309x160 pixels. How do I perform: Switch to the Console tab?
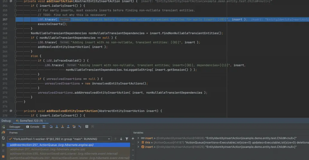[33, 127]
